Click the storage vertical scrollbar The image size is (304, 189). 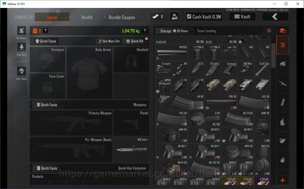click(273, 55)
